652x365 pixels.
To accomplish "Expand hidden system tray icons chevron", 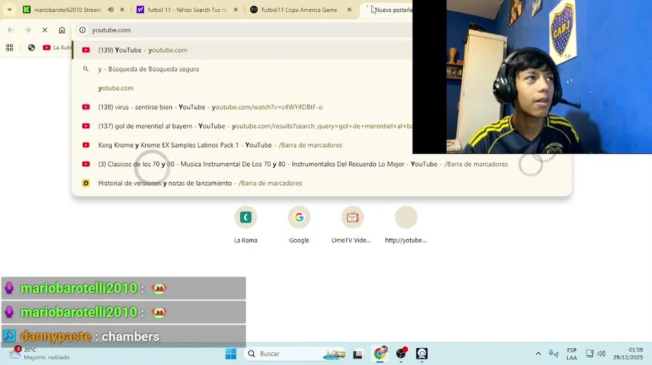I will pyautogui.click(x=538, y=354).
